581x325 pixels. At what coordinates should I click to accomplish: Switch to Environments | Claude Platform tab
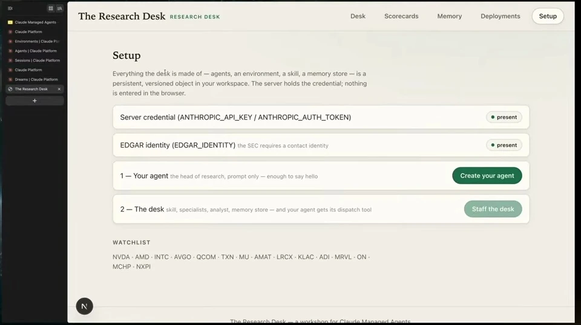34,42
